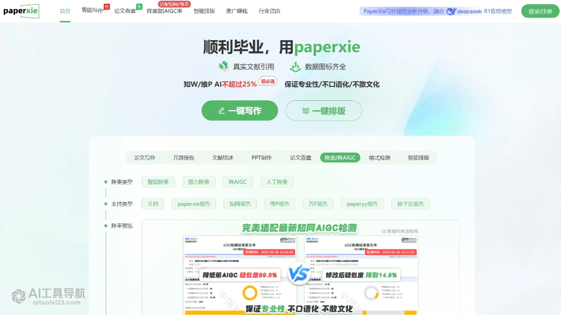This screenshot has width=561, height=315.
Task: Switch to the PPT制作 tab
Action: pyautogui.click(x=261, y=158)
